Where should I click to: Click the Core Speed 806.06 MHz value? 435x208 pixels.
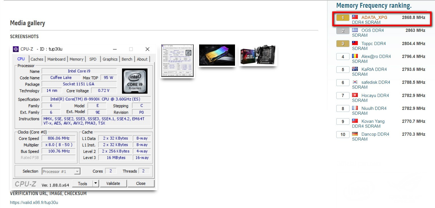click(x=59, y=138)
